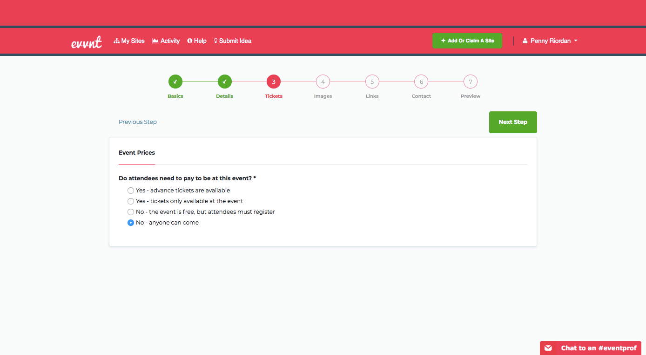Open the Help menu item
646x355 pixels.
click(197, 41)
